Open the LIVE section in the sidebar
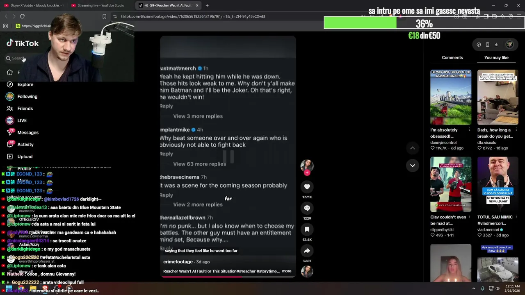 click(16, 120)
